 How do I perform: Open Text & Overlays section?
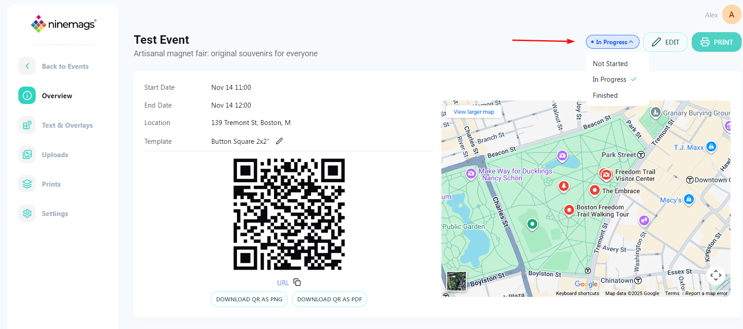tap(67, 125)
